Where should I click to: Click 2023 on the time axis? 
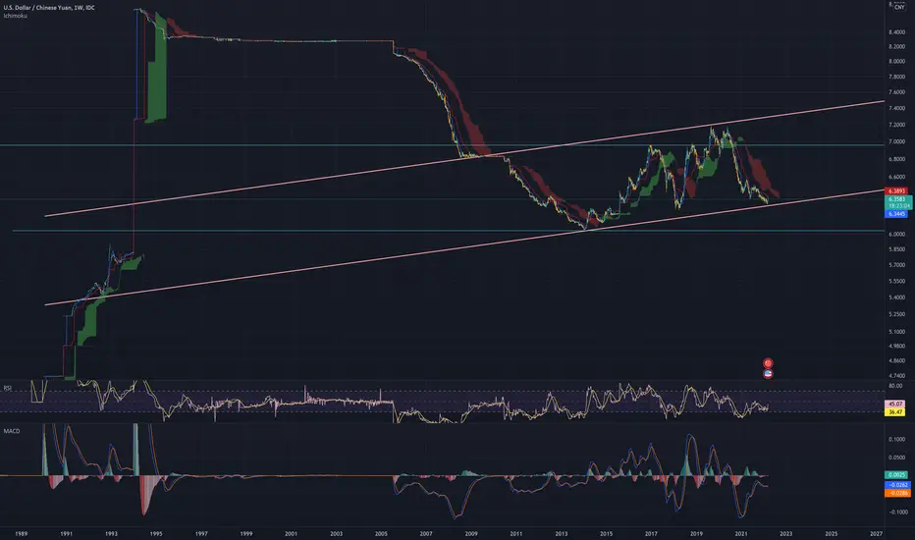pos(786,533)
